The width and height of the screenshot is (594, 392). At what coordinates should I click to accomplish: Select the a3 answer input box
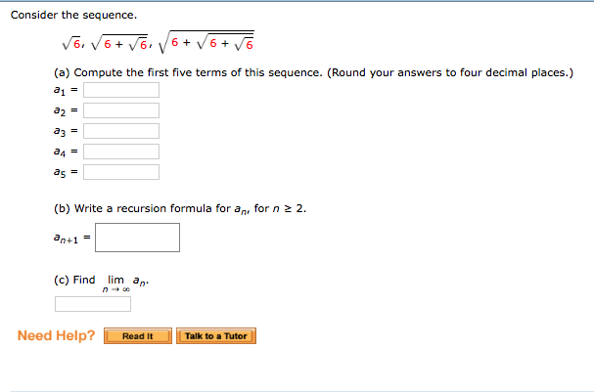click(x=121, y=131)
